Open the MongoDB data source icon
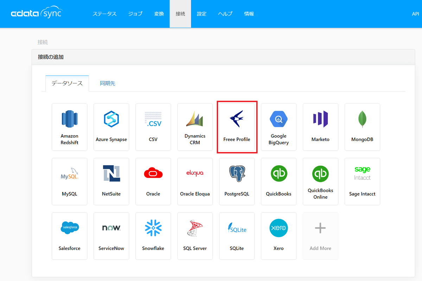This screenshot has height=281, width=422. [x=362, y=127]
